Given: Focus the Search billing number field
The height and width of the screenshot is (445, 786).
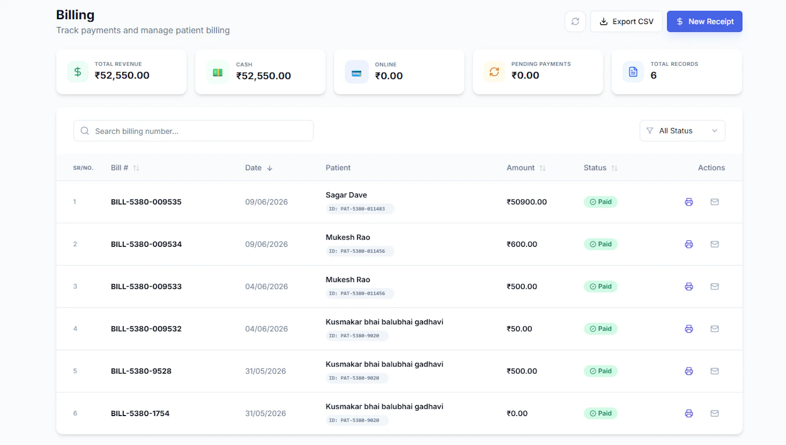Looking at the screenshot, I should (194, 131).
